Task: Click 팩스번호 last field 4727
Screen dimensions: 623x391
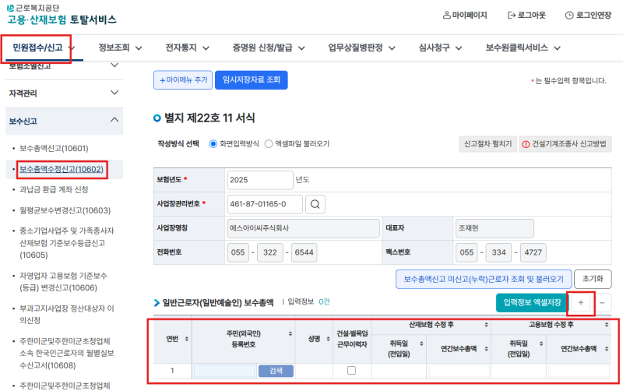Action: pyautogui.click(x=533, y=252)
